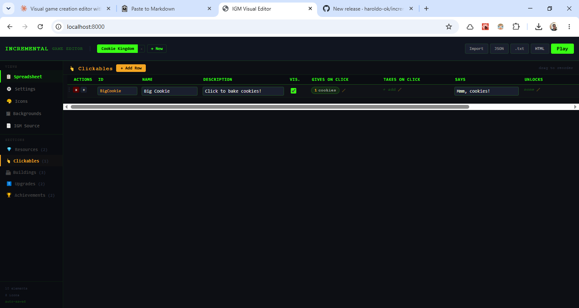Click the scrollbar right arrow
579x308 pixels.
pyautogui.click(x=575, y=107)
